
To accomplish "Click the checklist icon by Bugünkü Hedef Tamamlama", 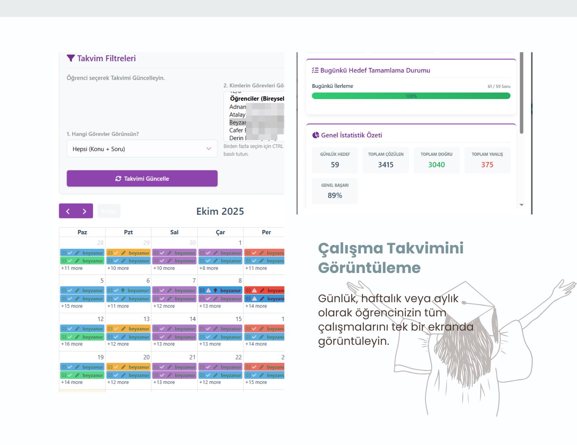I will (315, 70).
